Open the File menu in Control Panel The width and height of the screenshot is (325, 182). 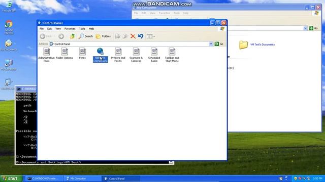[42, 29]
